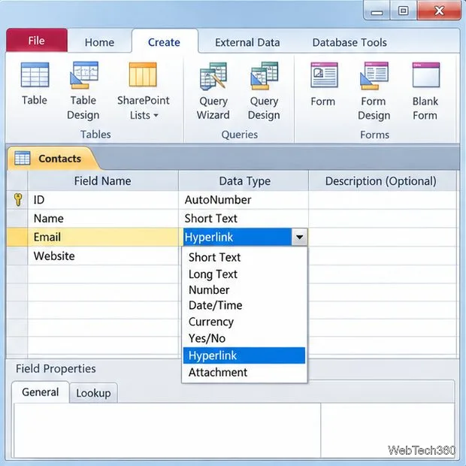Screen dimensions: 466x466
Task: Restore down the Access window
Action: [404, 11]
